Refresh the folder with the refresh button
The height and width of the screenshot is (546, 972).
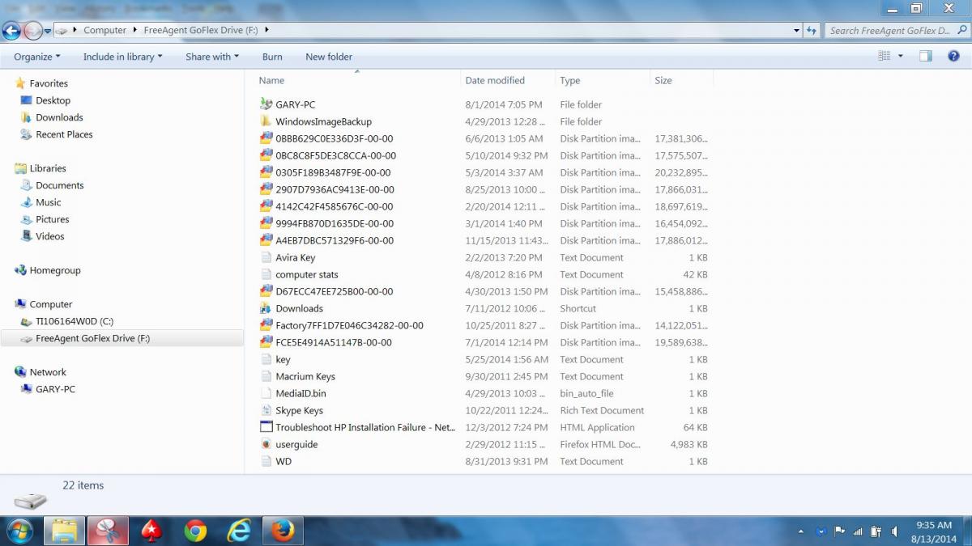click(812, 31)
